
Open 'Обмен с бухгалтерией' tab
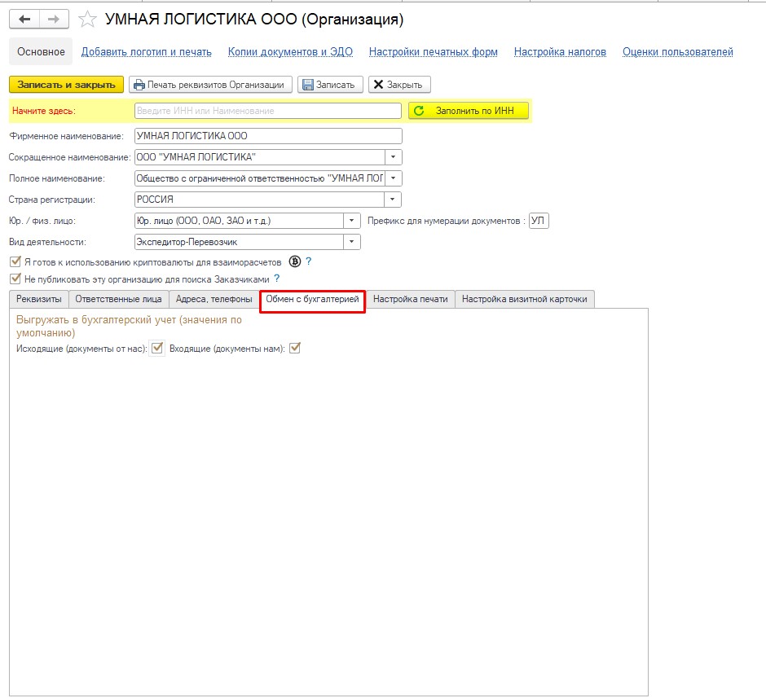click(x=312, y=299)
